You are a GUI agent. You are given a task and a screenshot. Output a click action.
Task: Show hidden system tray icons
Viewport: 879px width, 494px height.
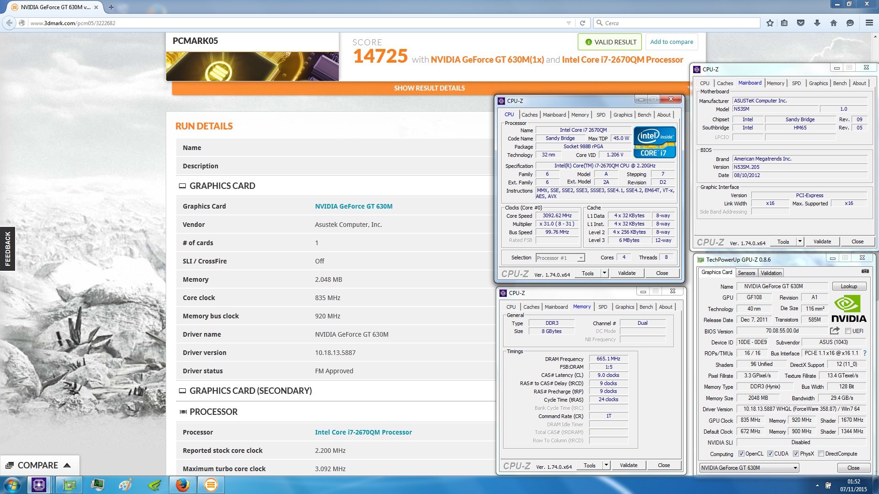tap(817, 485)
